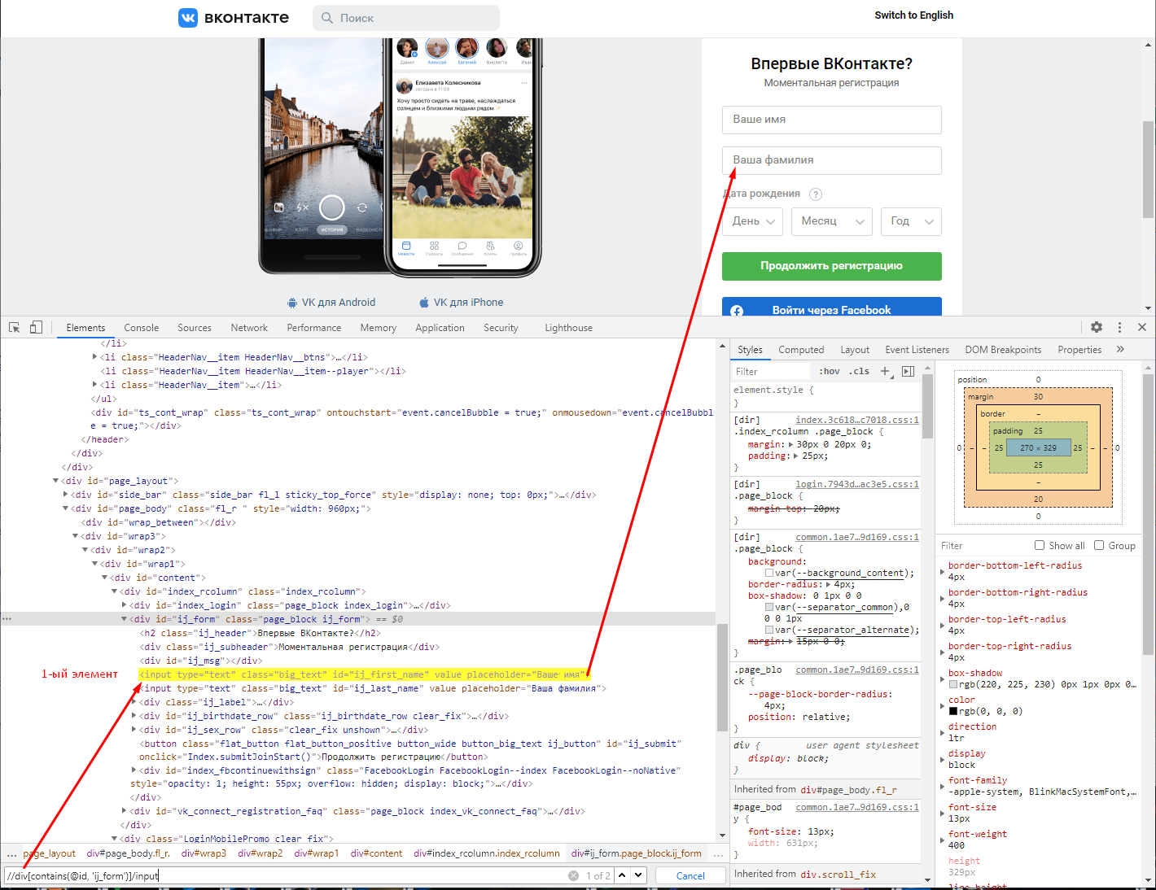
Task: Go to next search match arrow
Action: (x=638, y=875)
